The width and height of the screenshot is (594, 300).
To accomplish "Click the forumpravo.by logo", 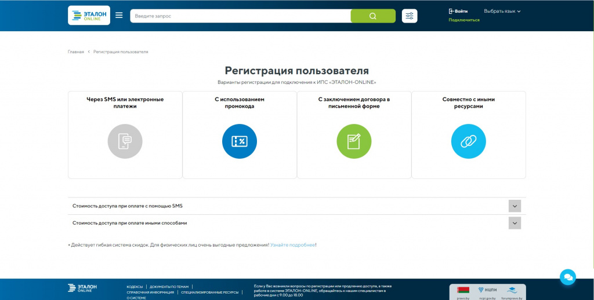I will point(512,290).
